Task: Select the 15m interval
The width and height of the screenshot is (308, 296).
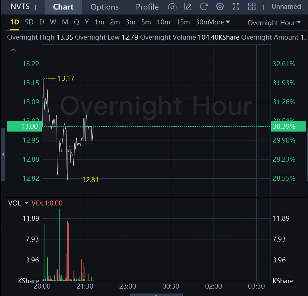Action: (x=183, y=22)
